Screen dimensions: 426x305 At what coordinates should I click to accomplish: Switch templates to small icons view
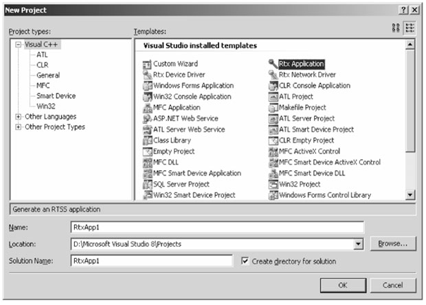click(x=410, y=27)
